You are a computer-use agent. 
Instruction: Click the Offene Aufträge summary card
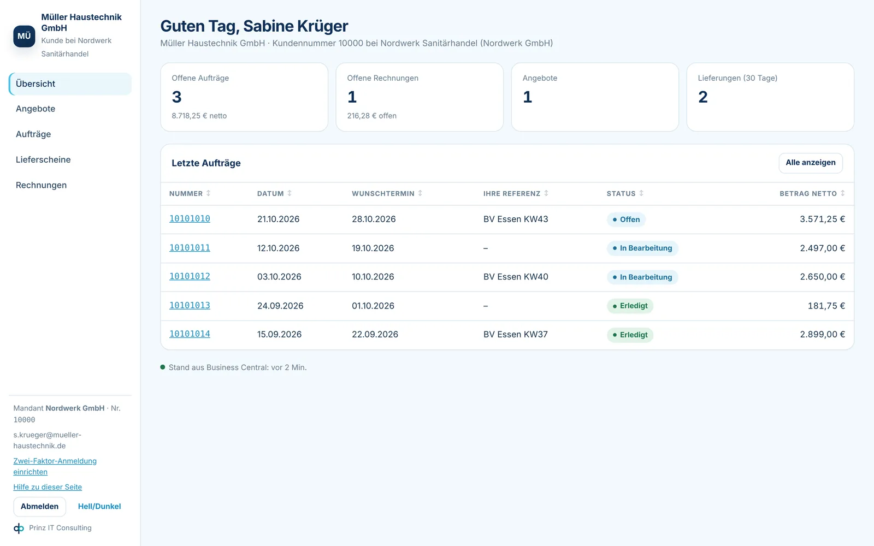coord(244,97)
